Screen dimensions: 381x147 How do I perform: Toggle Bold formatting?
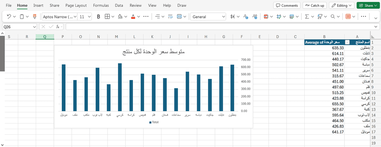pos(98,16)
